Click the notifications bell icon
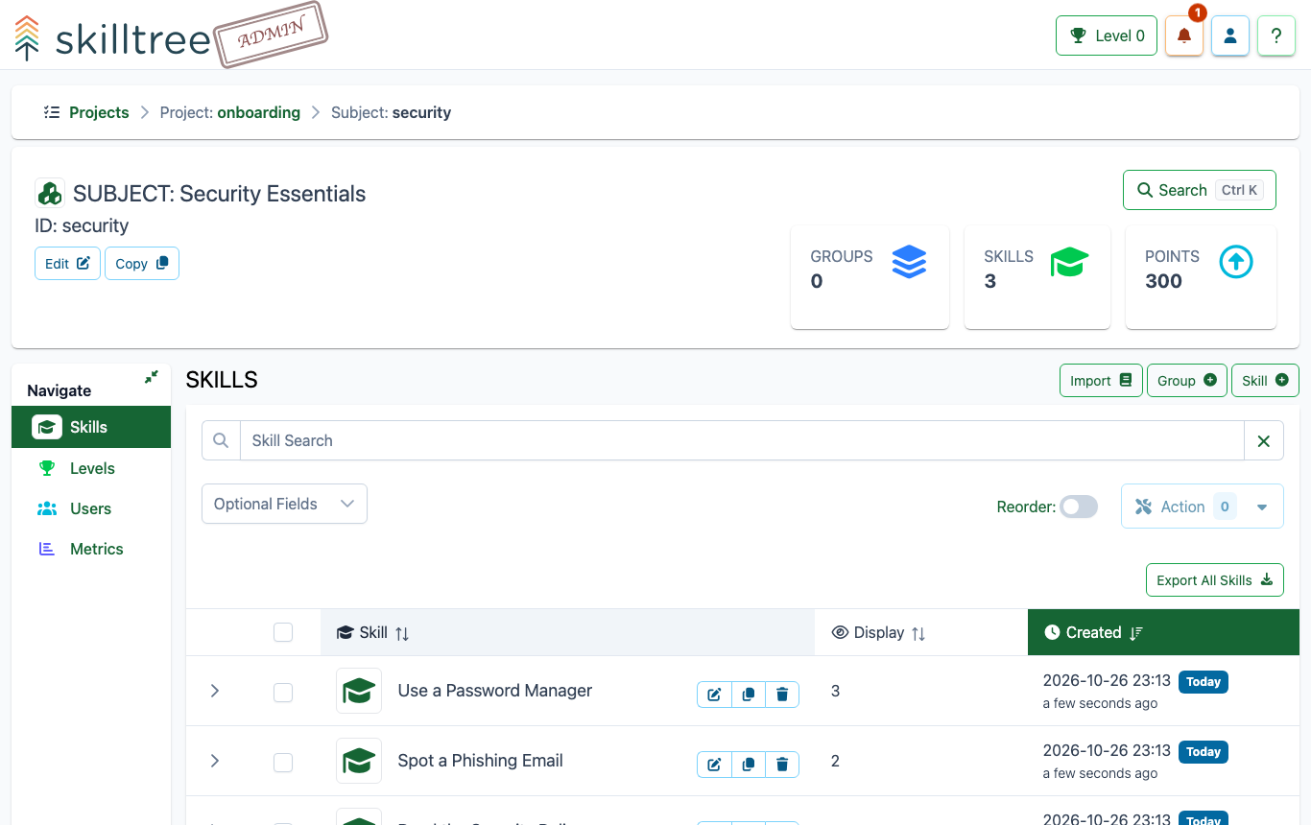Viewport: 1311px width, 825px height. point(1183,36)
